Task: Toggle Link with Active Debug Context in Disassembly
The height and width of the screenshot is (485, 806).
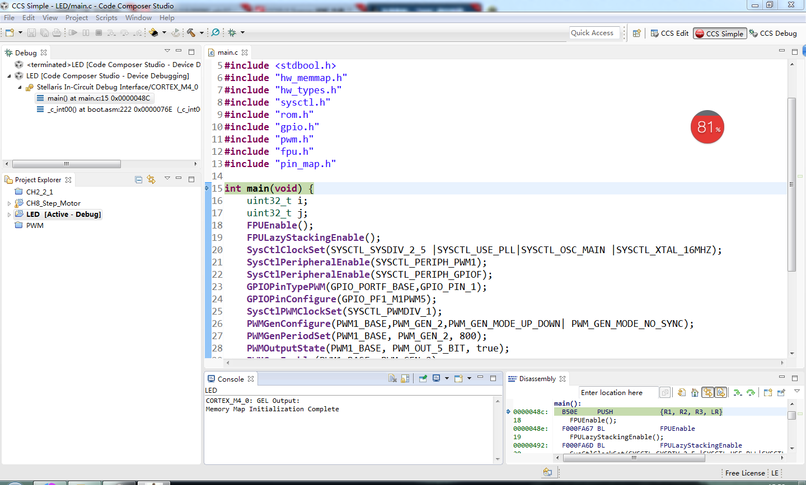Action: (x=707, y=393)
